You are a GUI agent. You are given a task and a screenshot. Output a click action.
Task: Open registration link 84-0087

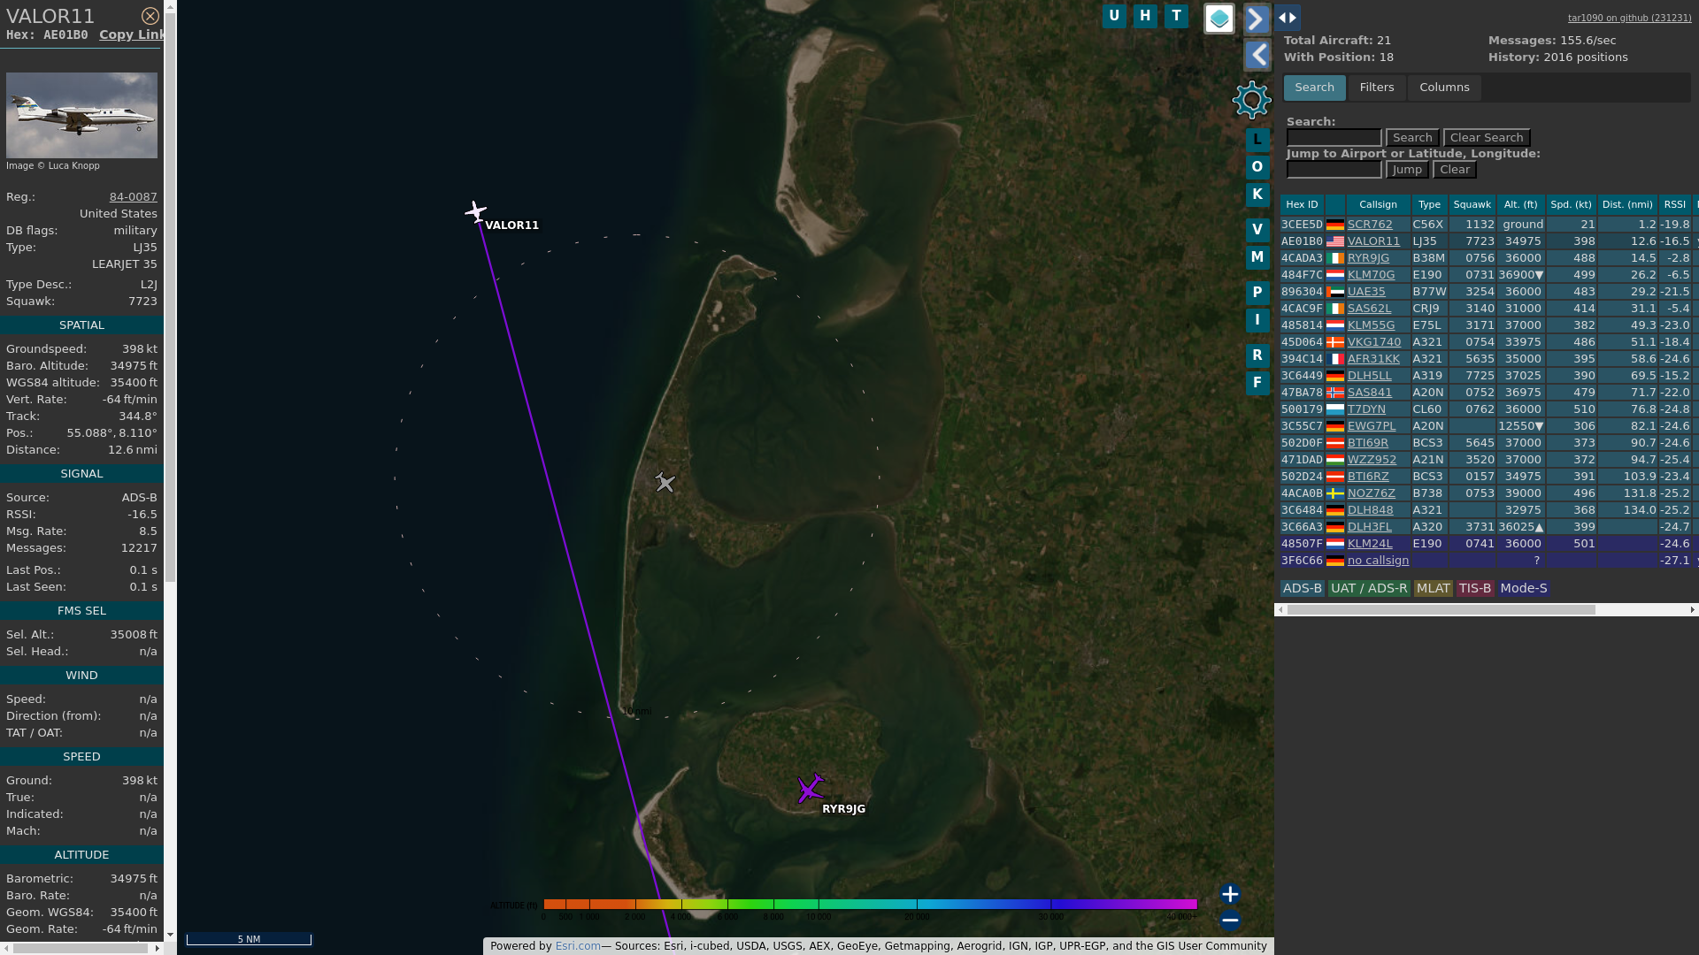(x=133, y=197)
